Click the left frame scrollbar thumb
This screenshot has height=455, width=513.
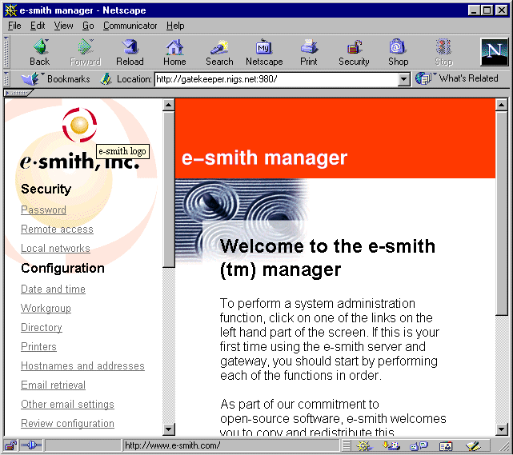169,190
